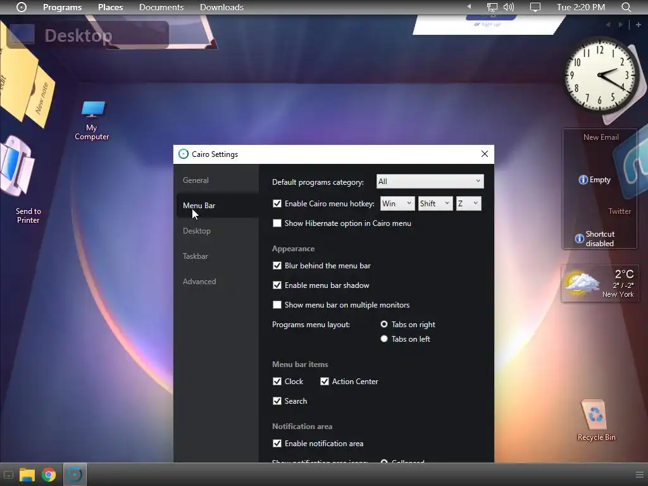Click the volume speaker icon

click(509, 7)
